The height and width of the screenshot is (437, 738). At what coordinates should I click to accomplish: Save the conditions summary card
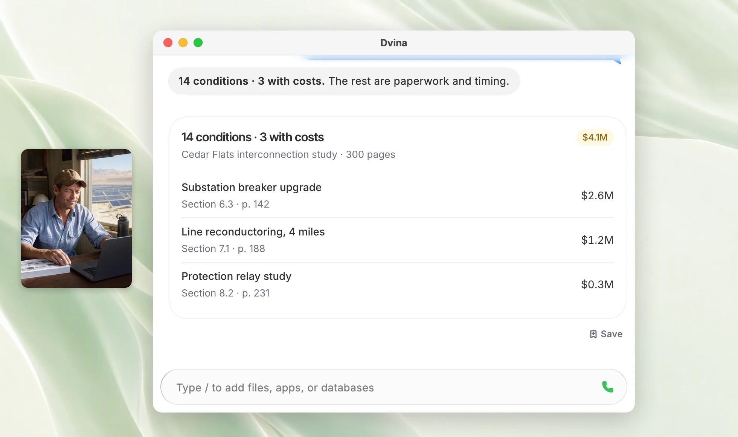click(x=606, y=334)
